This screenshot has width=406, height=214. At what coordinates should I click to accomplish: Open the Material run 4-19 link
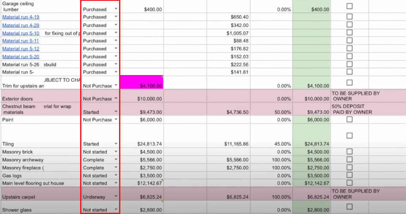point(21,17)
